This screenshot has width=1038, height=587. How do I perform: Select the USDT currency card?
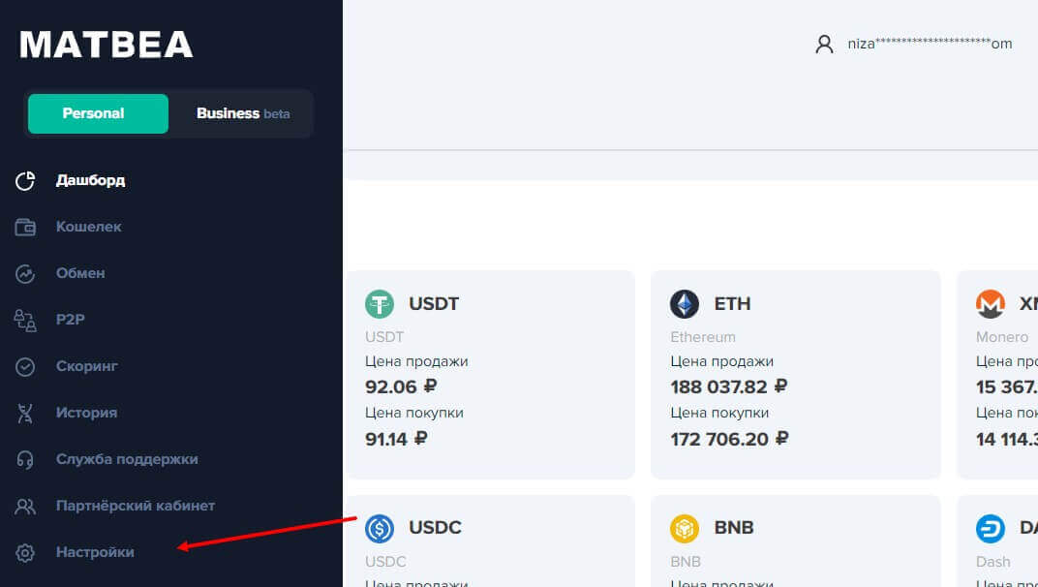tap(490, 374)
